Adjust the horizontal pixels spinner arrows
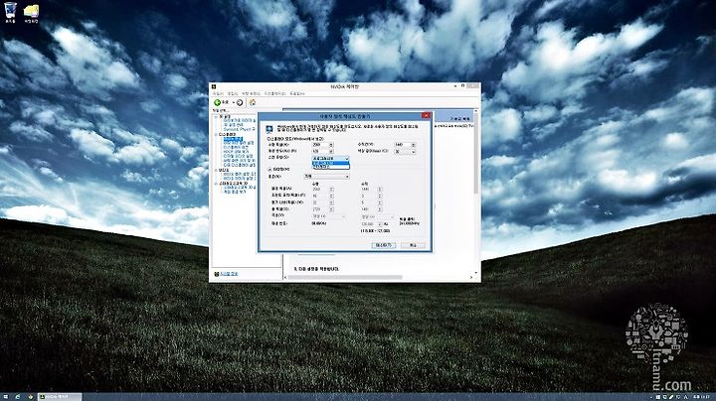The width and height of the screenshot is (716, 401). [331, 145]
